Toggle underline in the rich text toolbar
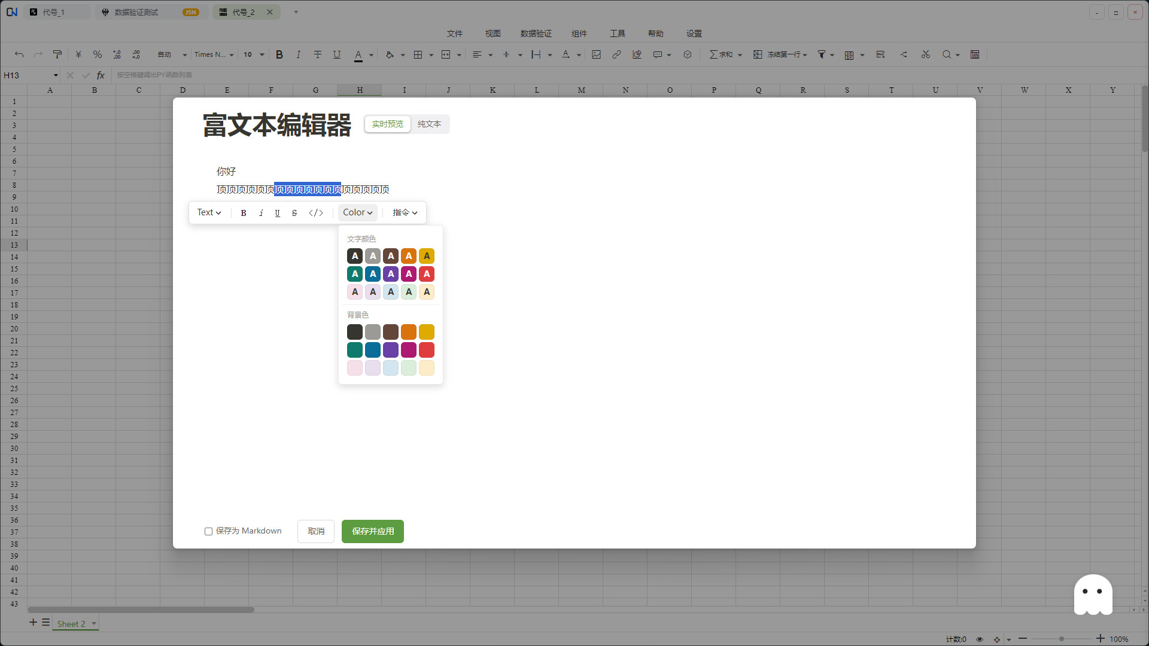Viewport: 1149px width, 646px height. (278, 213)
